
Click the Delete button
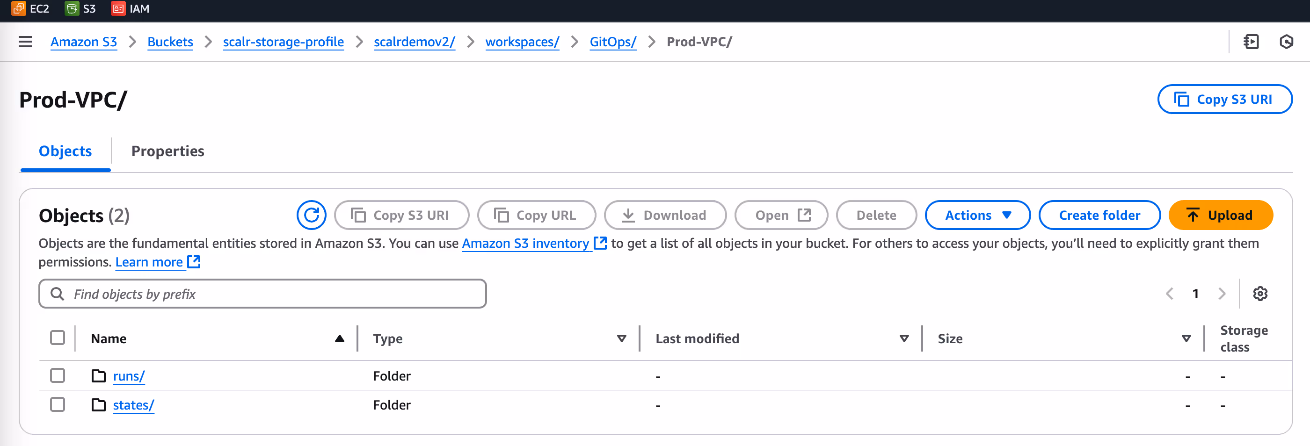[876, 216]
